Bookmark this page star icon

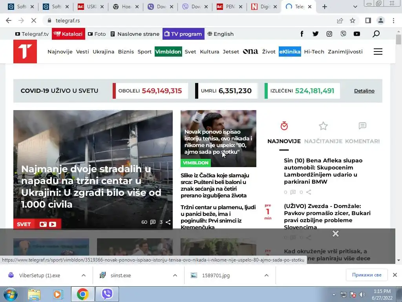click(x=353, y=20)
